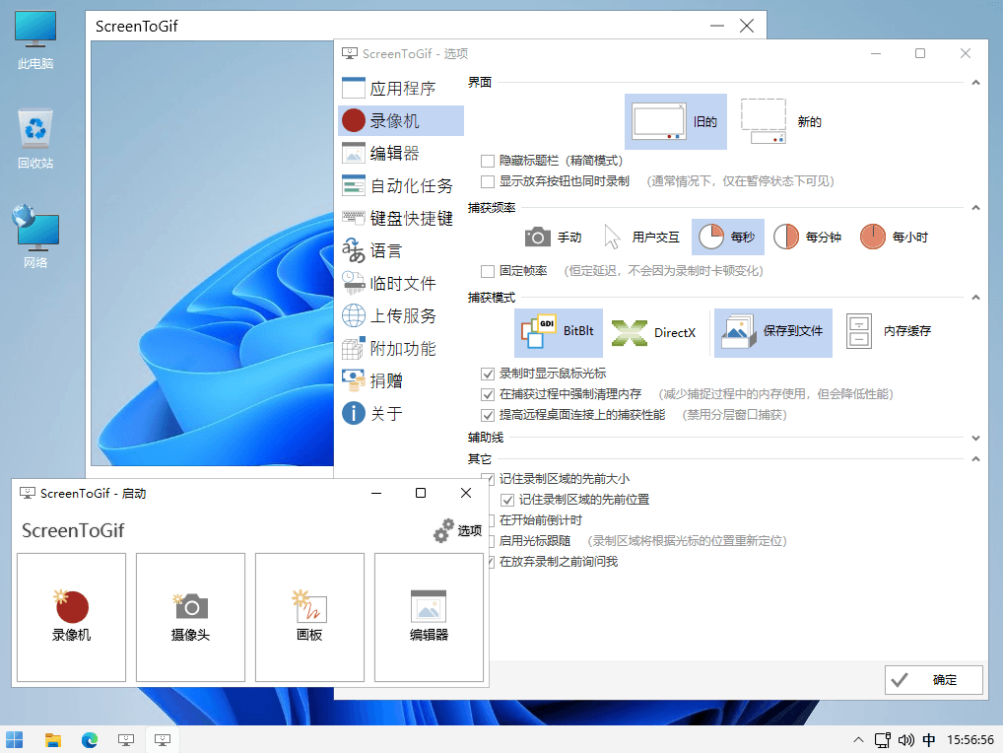The image size is (1003, 753).
Task: Click the taskbar clock 15:56:56
Action: (x=970, y=740)
